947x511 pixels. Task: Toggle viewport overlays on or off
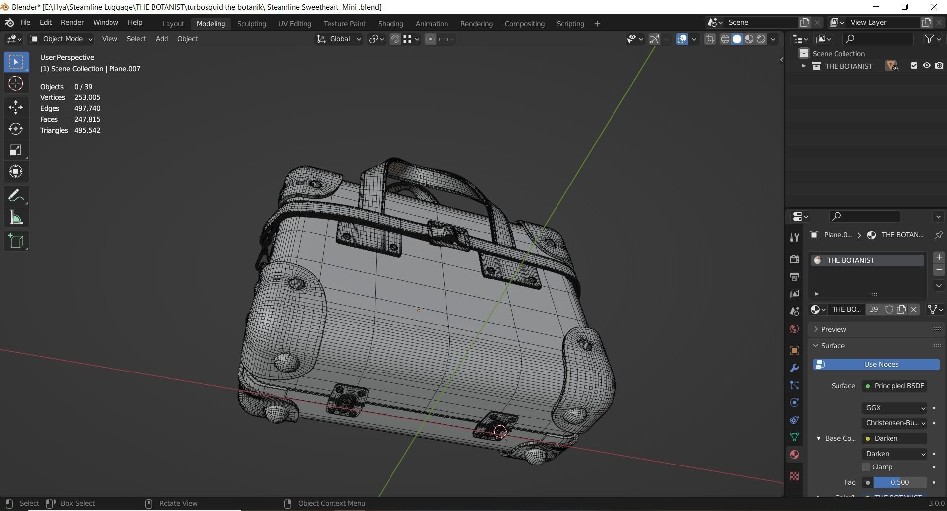pos(682,39)
